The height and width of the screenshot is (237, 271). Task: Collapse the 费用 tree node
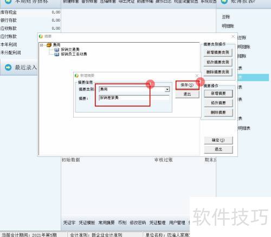click(x=42, y=45)
